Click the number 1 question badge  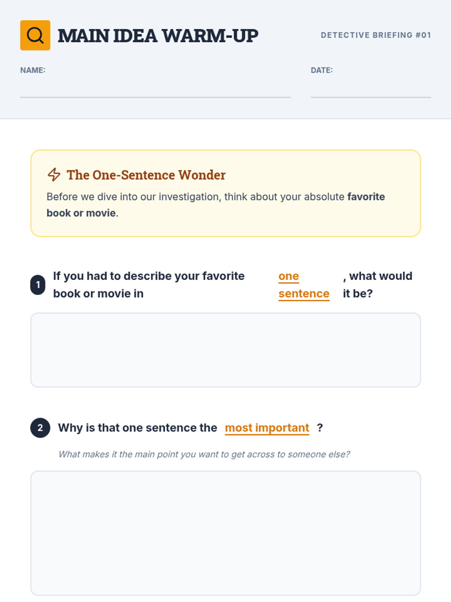pyautogui.click(x=38, y=285)
